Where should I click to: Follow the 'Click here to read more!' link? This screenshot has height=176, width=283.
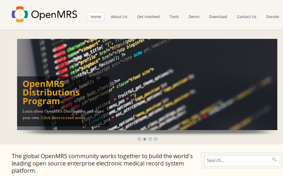(63, 118)
